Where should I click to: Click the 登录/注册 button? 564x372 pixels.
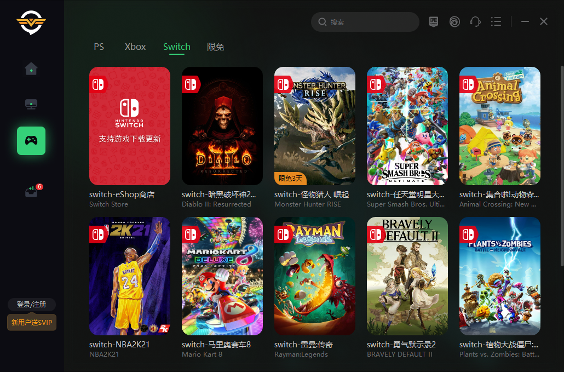32,305
